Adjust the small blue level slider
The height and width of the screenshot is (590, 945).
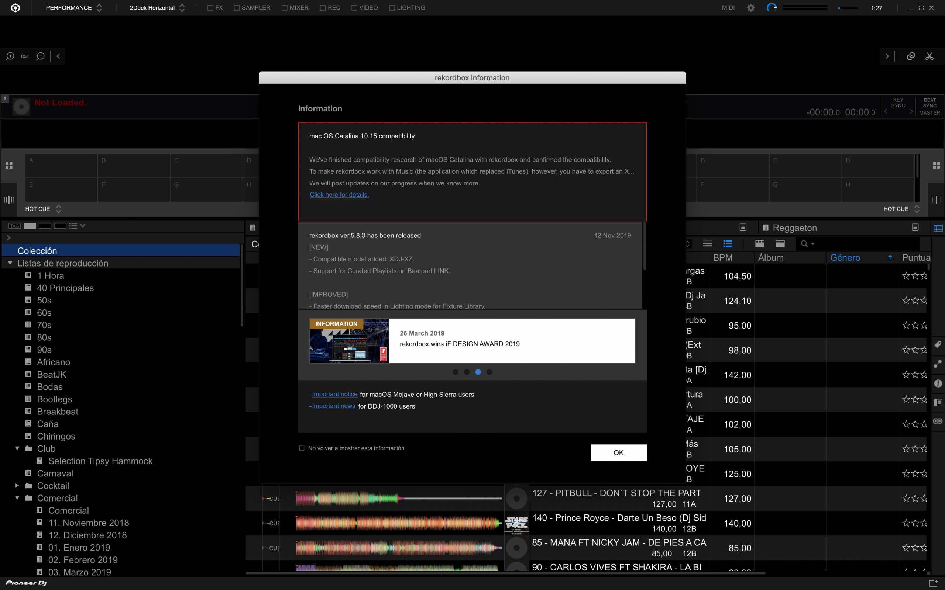point(848,8)
